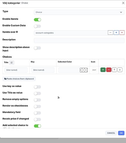This screenshot has width=126, height=143.
Task: Turn on Enable Custom Data toggle
Action: pyautogui.click(x=38, y=26)
